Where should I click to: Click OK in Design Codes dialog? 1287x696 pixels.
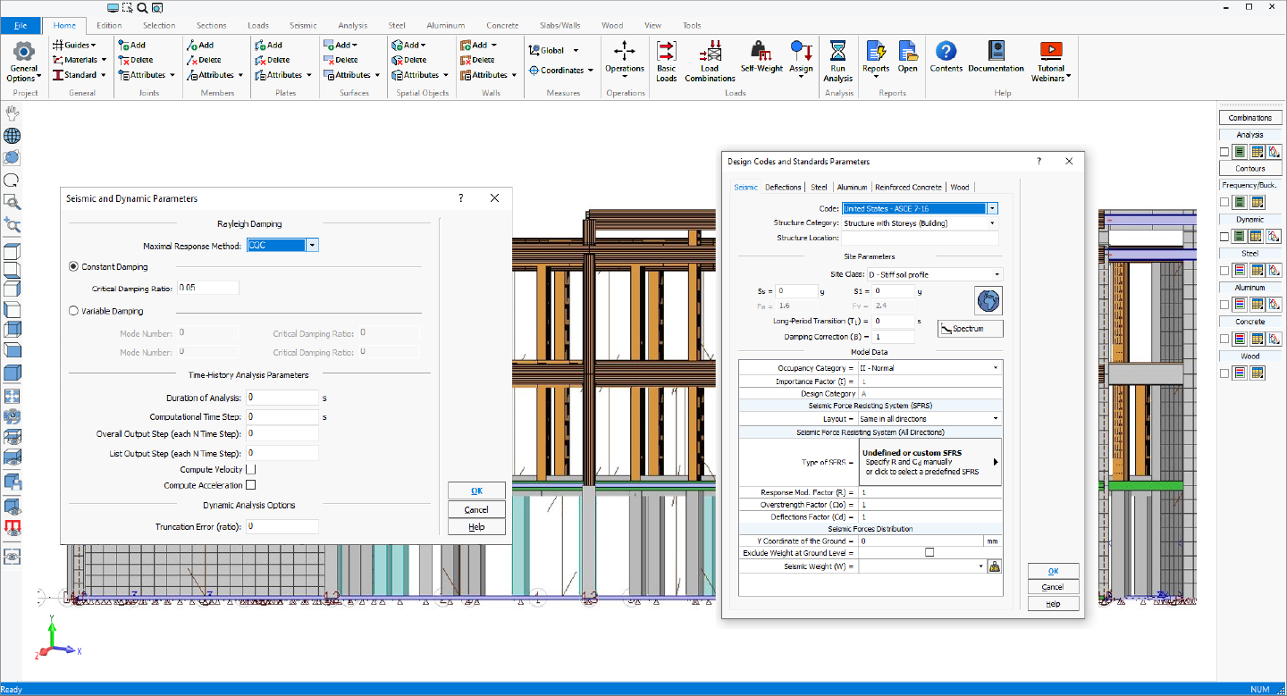click(1053, 570)
